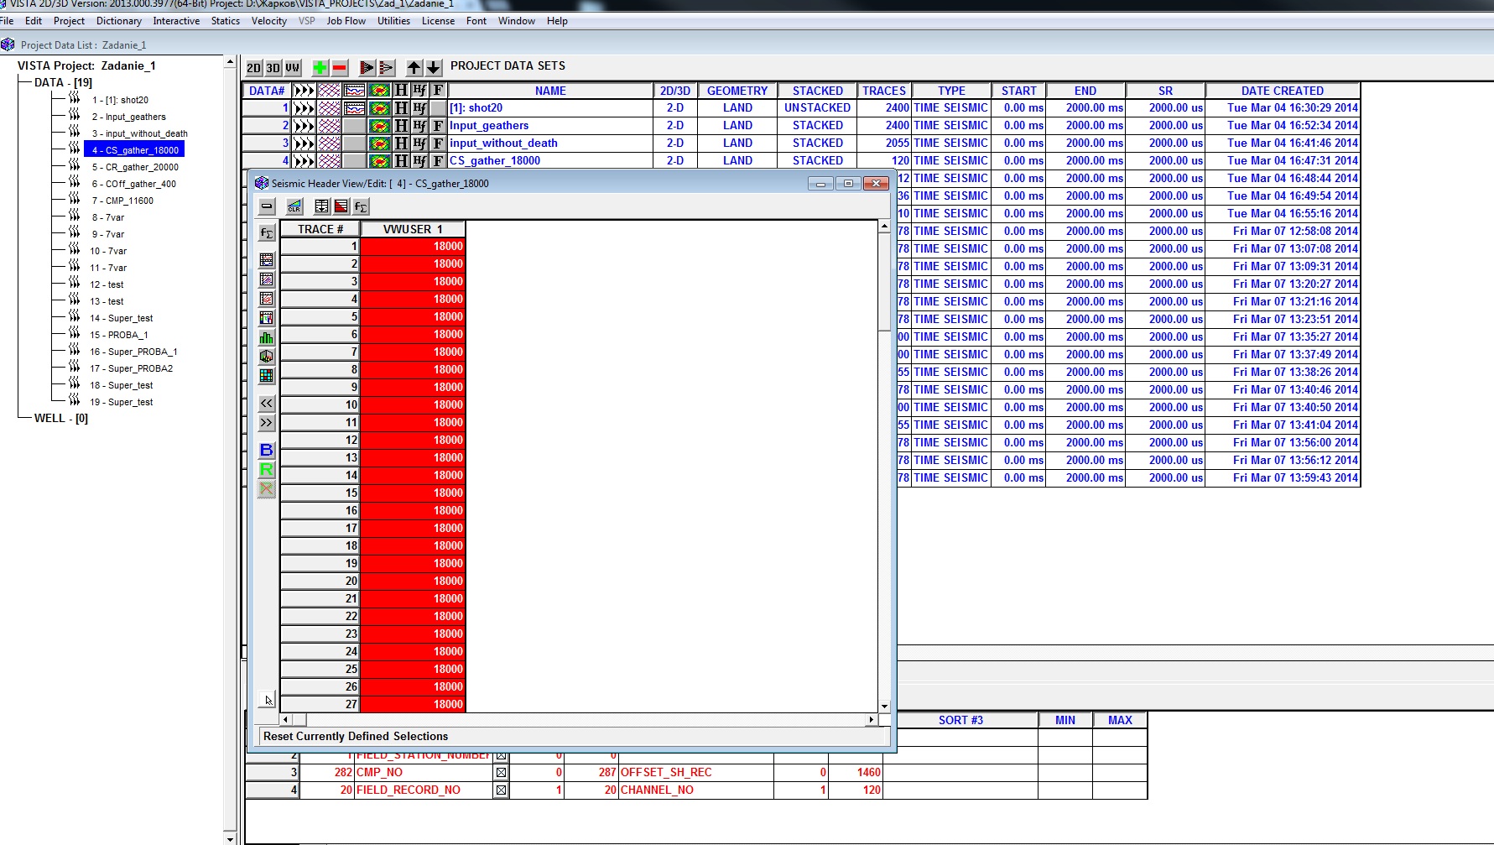Click the histogram icon in header view sidebar
Viewport: 1494px width, 845px height.
[x=267, y=337]
